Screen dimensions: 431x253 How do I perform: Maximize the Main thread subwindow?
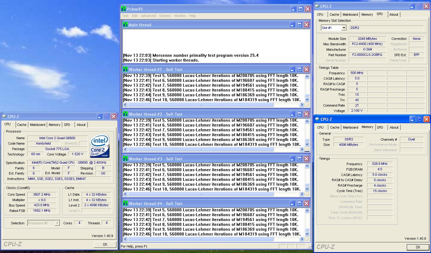299,25
